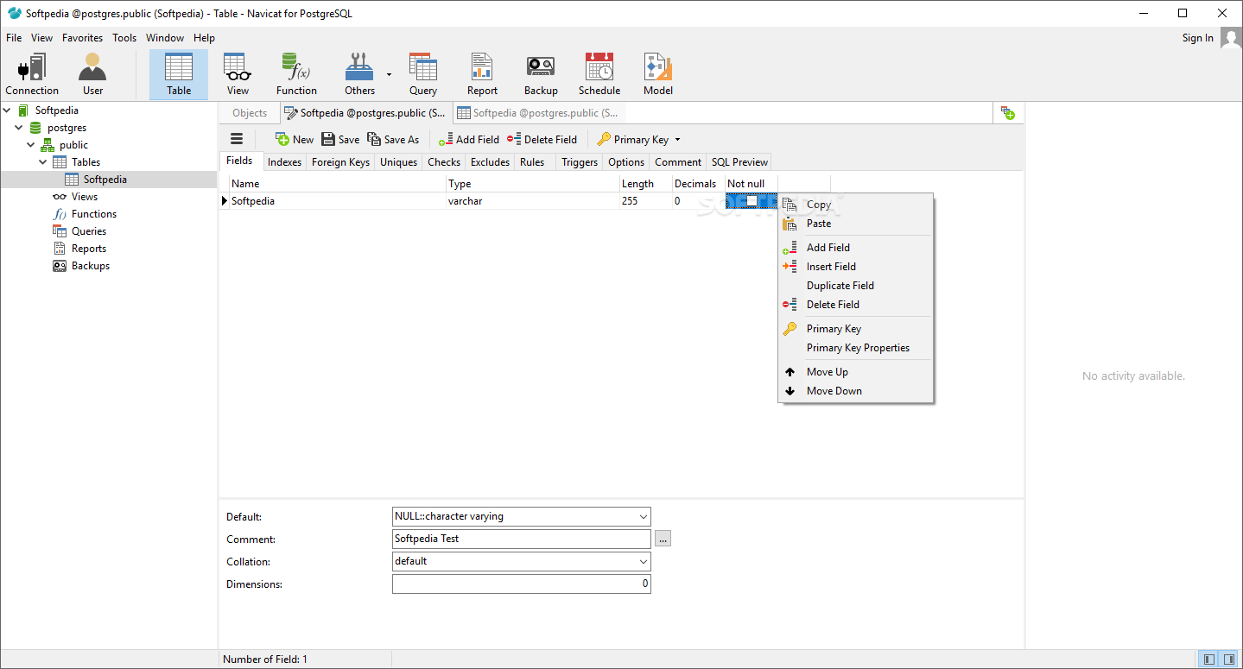
Task: Click the ellipsis button beside Comment
Action: click(663, 540)
